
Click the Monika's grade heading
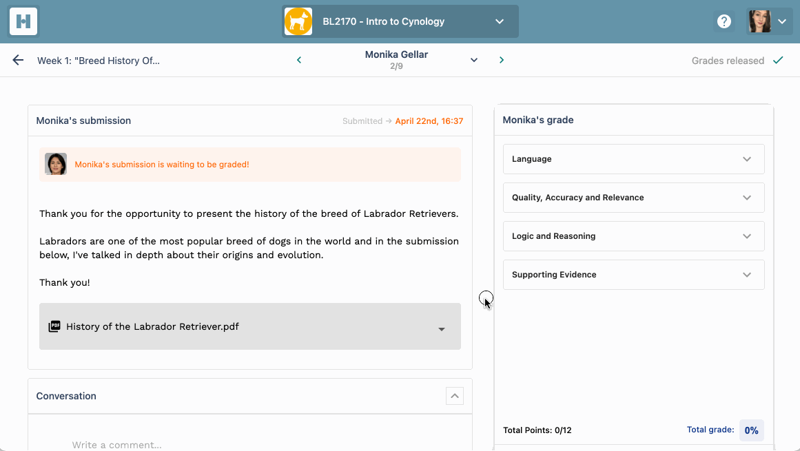point(537,120)
